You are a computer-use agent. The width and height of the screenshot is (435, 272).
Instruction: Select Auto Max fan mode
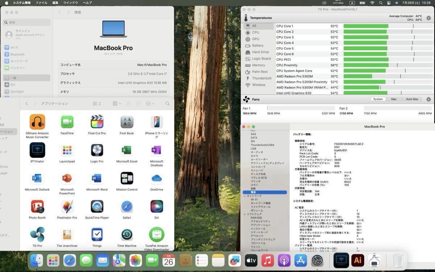[412, 99]
